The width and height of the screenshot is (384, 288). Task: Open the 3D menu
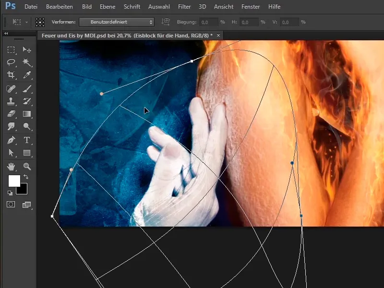tap(202, 7)
